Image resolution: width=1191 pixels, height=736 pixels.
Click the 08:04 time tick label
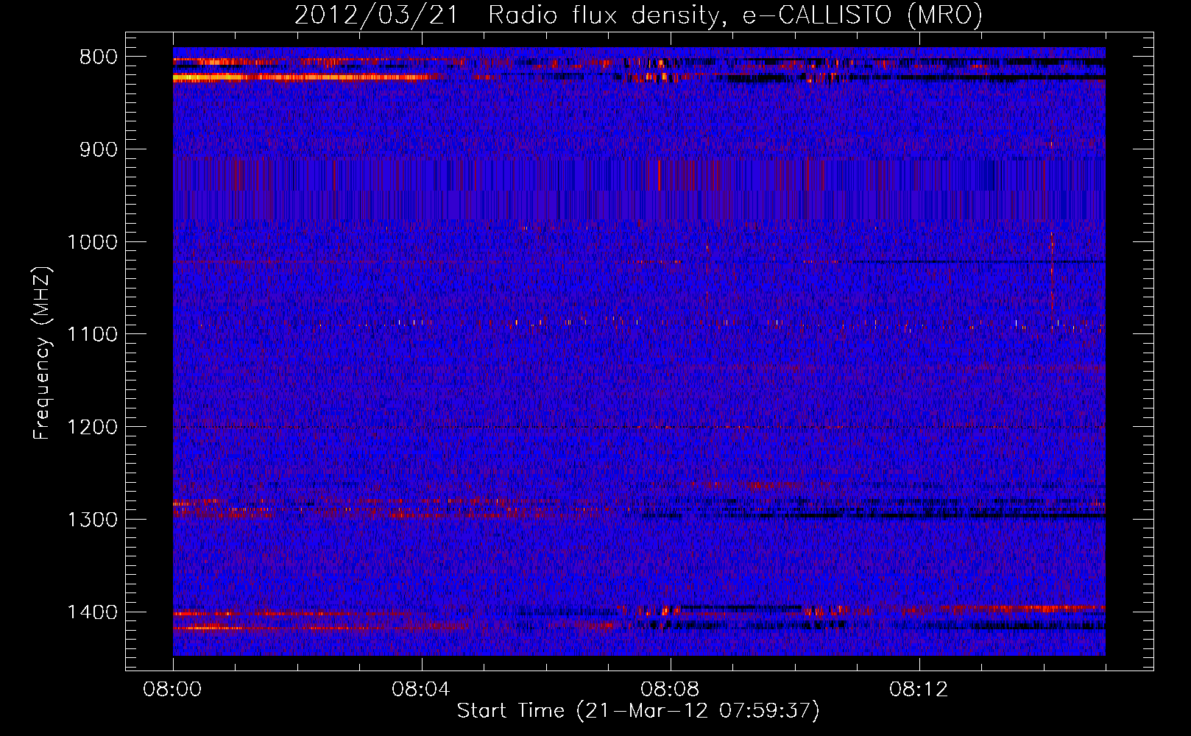coord(421,690)
